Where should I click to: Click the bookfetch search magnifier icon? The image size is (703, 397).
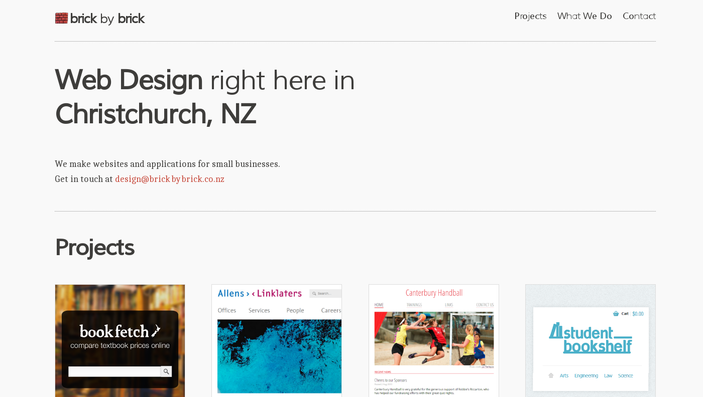[x=166, y=371]
